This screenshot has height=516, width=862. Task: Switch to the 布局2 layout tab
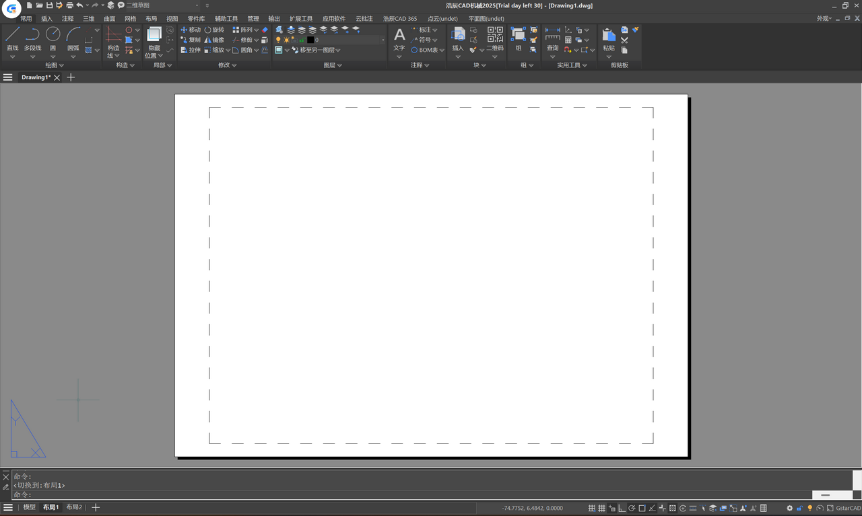[x=74, y=507]
